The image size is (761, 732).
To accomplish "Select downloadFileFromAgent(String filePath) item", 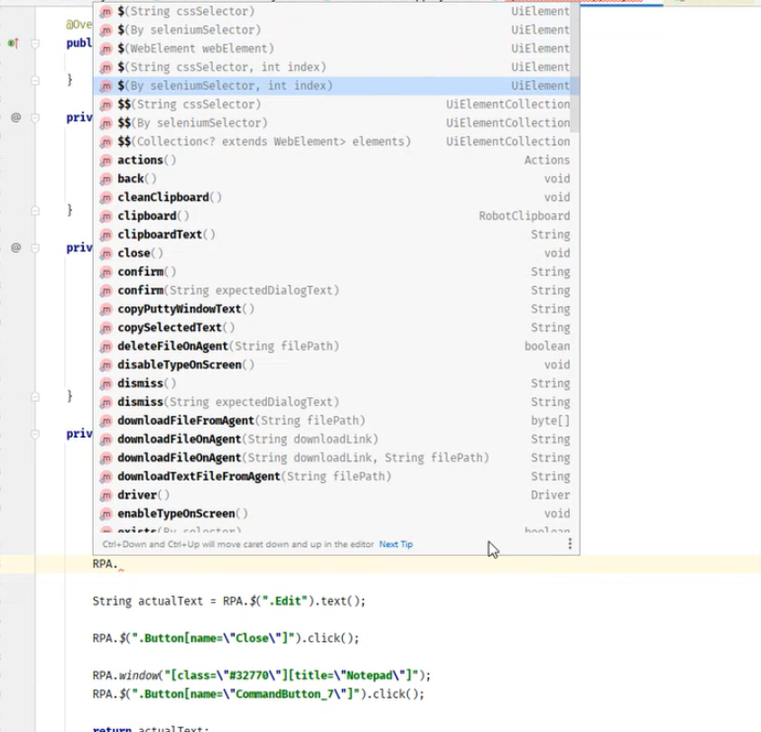I will 336,421.
